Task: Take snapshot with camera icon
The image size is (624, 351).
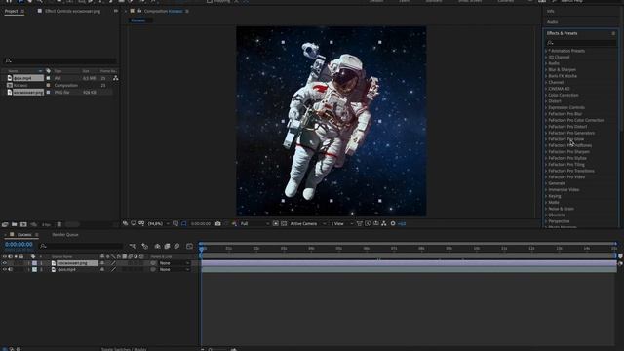Action: click(217, 223)
